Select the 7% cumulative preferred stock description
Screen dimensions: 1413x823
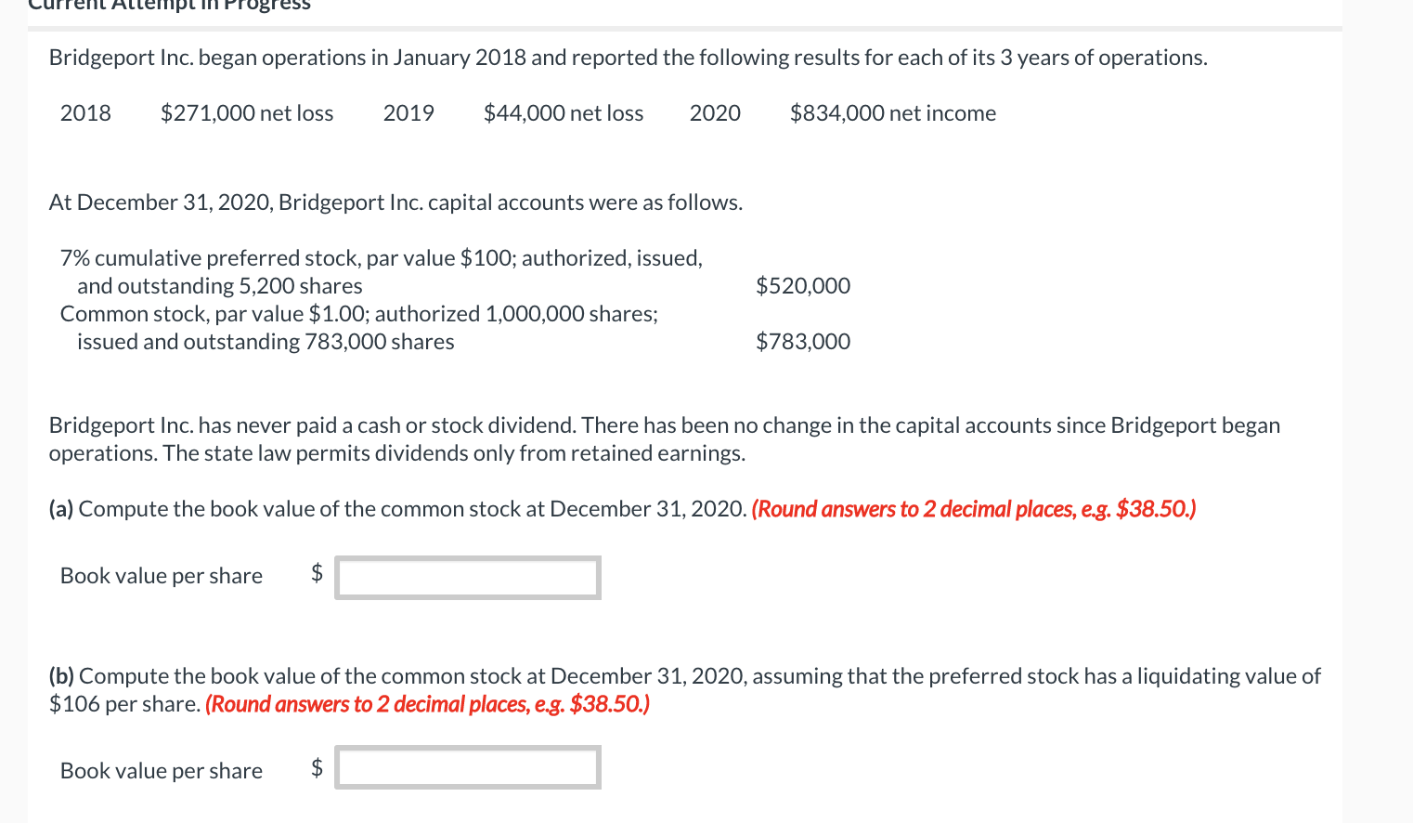(381, 257)
